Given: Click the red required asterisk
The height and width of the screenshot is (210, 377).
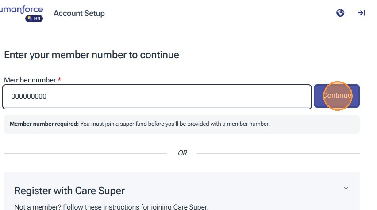Looking at the screenshot, I should tap(59, 80).
